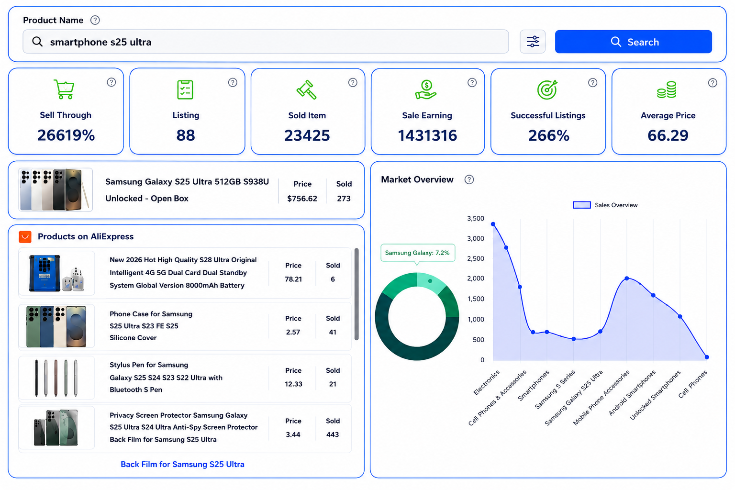Click the Unlocked Smartphones chart data point
The height and width of the screenshot is (490, 735).
tap(680, 316)
